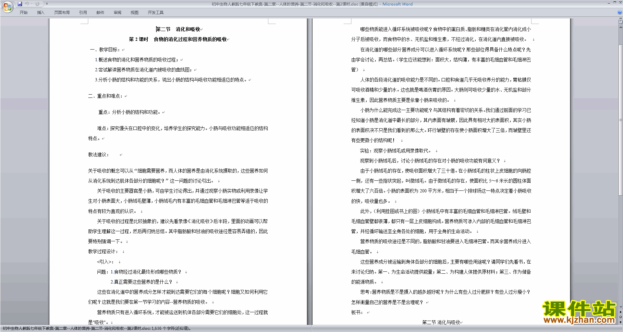Click the vertical scrollbar down arrow
623x332 pixels.
click(620, 307)
